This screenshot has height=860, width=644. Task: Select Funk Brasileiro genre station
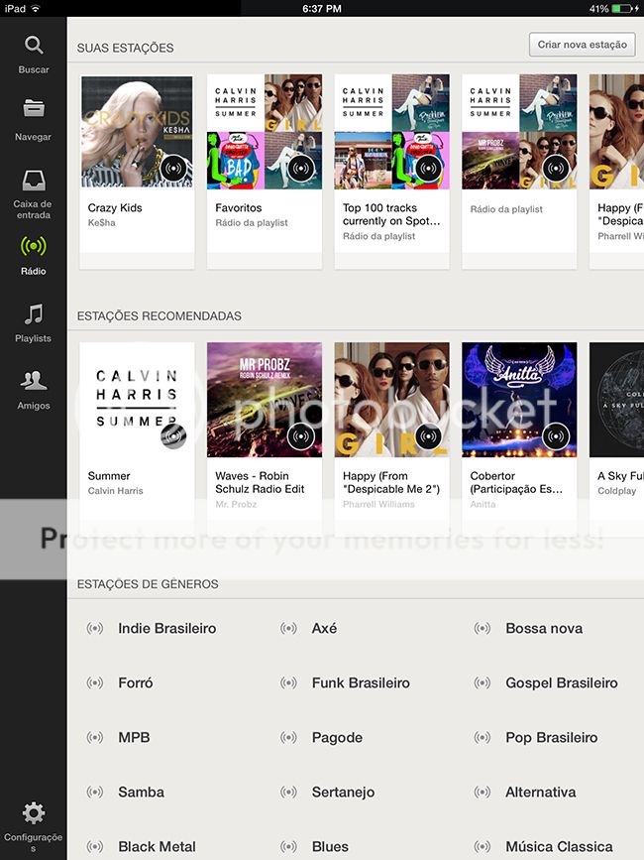pyautogui.click(x=361, y=682)
